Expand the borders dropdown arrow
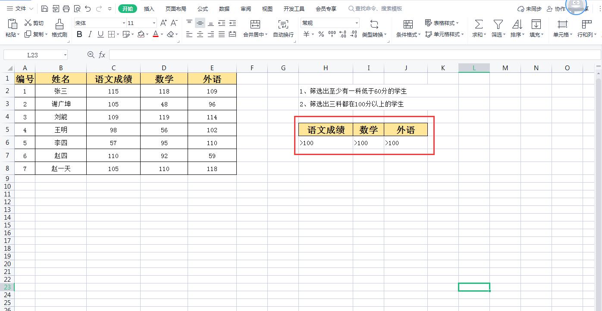 click(118, 34)
